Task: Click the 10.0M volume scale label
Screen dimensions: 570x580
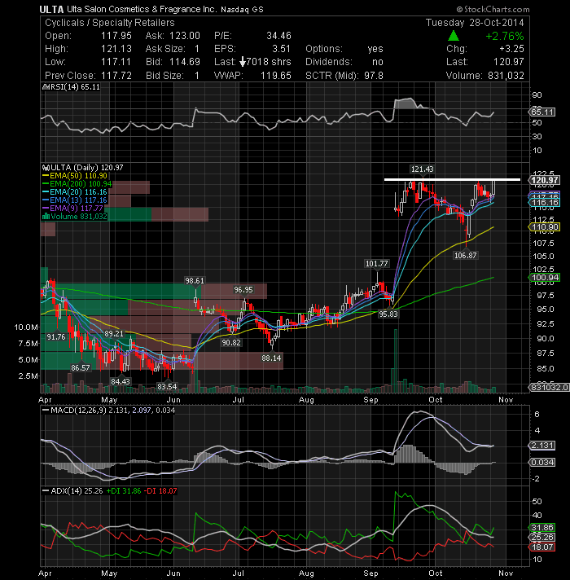Action: (26, 327)
